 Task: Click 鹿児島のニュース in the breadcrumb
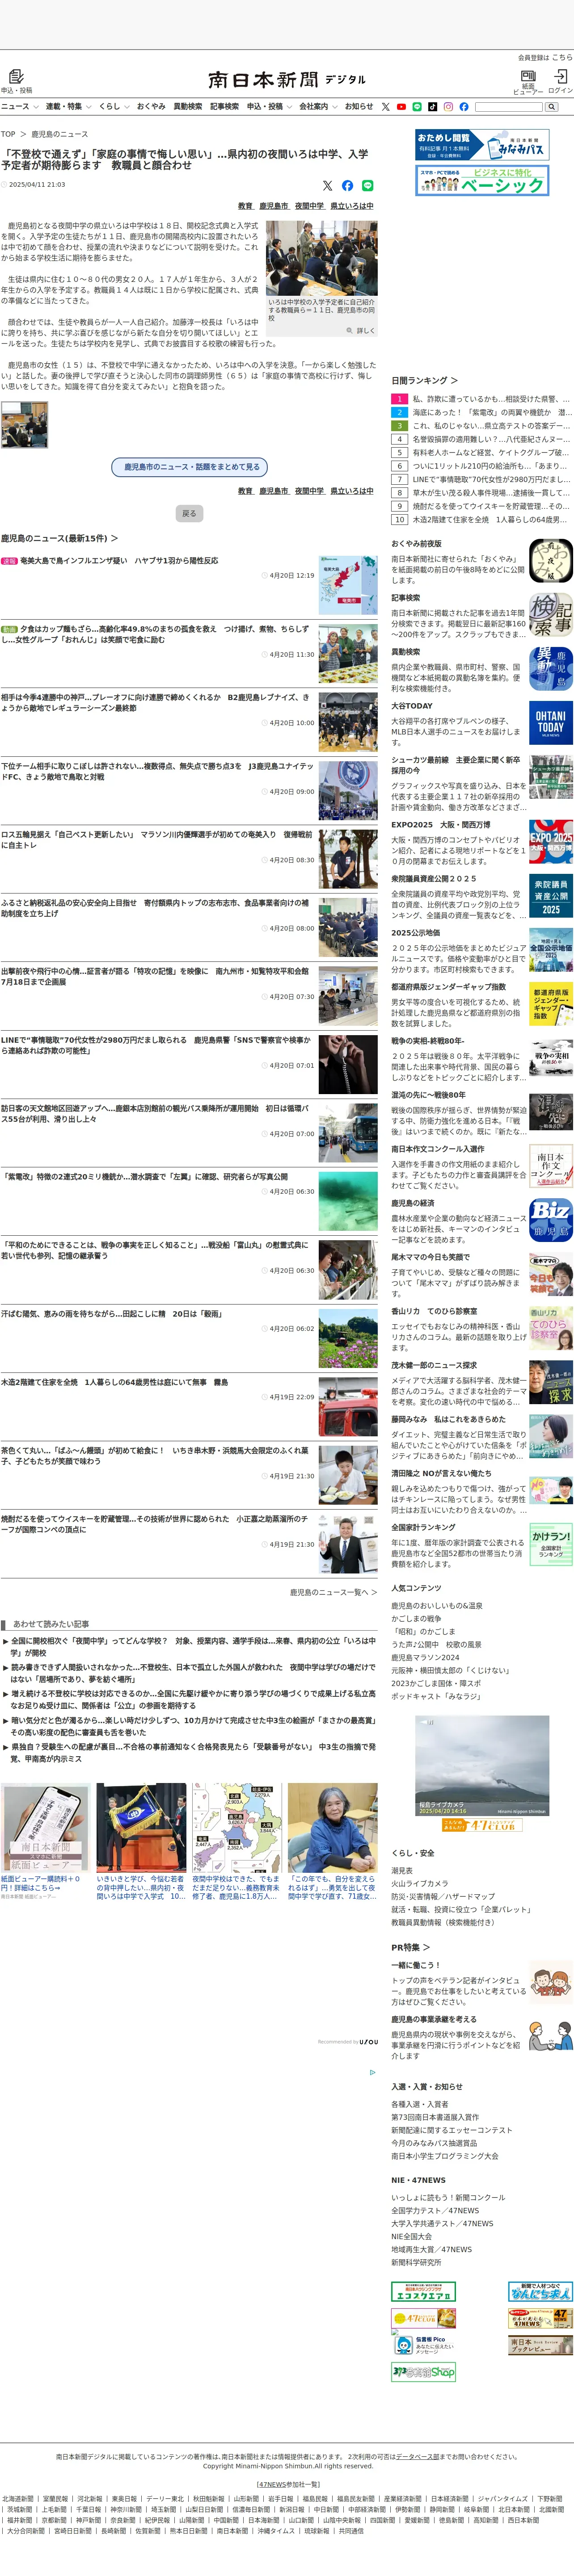[x=59, y=134]
